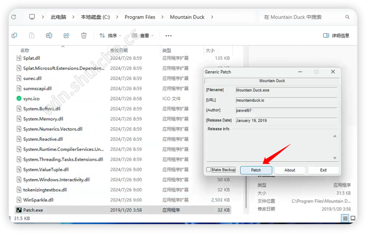Sort files by 名称 column header
This screenshot has width=366, height=233.
[x=25, y=50]
